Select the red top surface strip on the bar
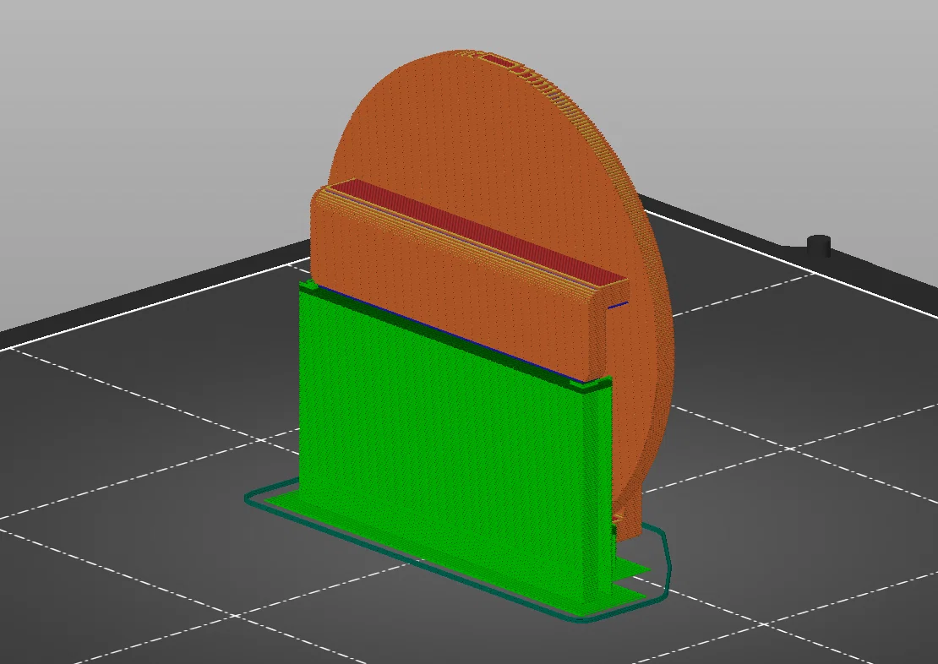The width and height of the screenshot is (938, 664). pyautogui.click(x=478, y=231)
